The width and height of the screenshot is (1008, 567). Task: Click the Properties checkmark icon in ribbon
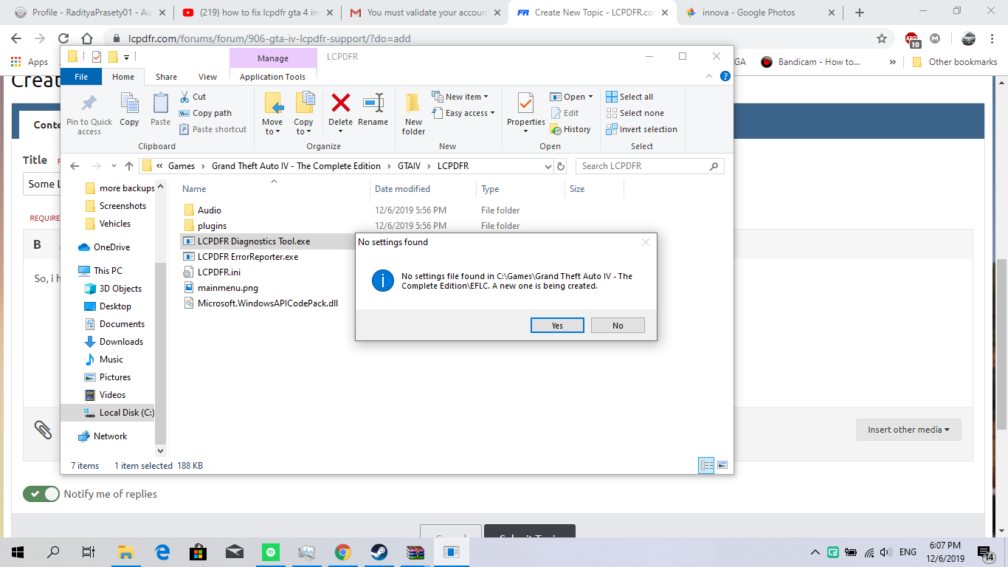(x=525, y=103)
